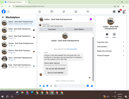The height and width of the screenshot is (99, 129).
Task: Open the Shaylaa conversation
Action: tap(18, 44)
